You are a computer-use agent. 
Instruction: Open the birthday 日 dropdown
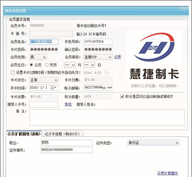(89, 65)
